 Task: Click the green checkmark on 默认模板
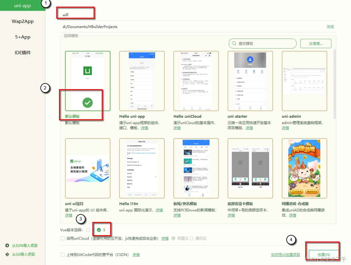click(x=88, y=103)
